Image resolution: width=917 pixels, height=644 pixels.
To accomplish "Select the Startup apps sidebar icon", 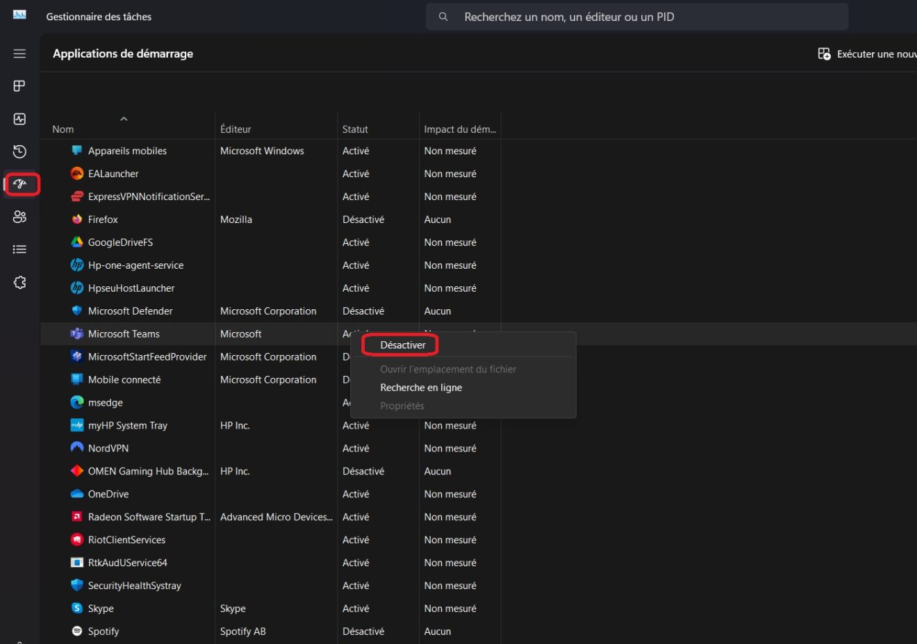I will (x=19, y=184).
